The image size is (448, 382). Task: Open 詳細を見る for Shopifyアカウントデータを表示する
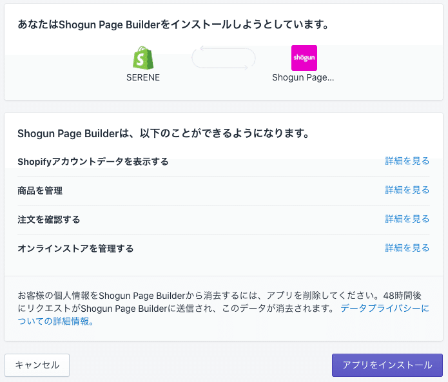click(x=407, y=161)
